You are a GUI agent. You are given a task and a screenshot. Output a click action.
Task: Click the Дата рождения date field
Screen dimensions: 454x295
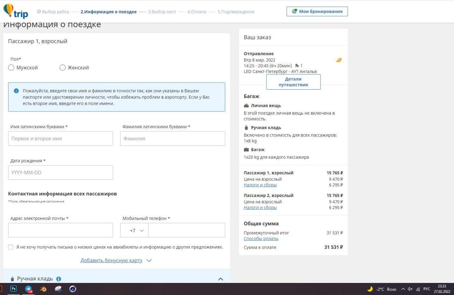[x=61, y=172]
